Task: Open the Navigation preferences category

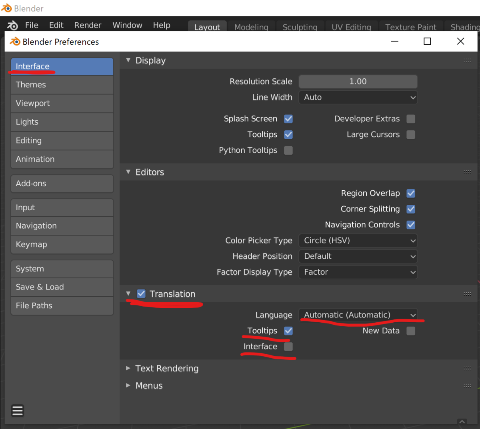Action: 62,226
